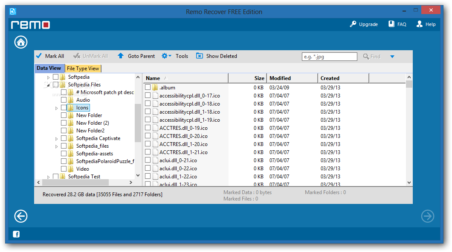Check the .album folder checkbox
Image resolution: width=452 pixels, height=252 pixels.
coord(148,87)
